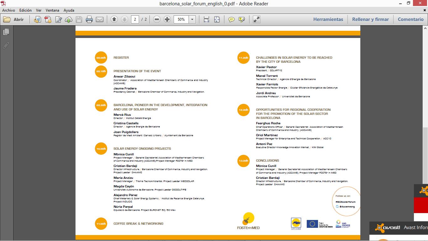
Task: Open the page thumbnails panel icon
Action: pyautogui.click(x=6, y=32)
